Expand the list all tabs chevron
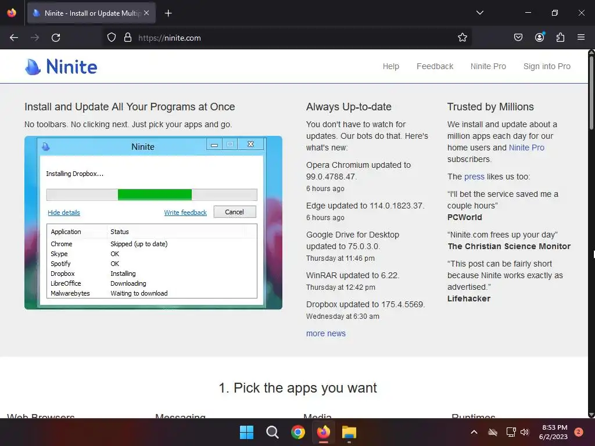595x446 pixels. [x=479, y=13]
